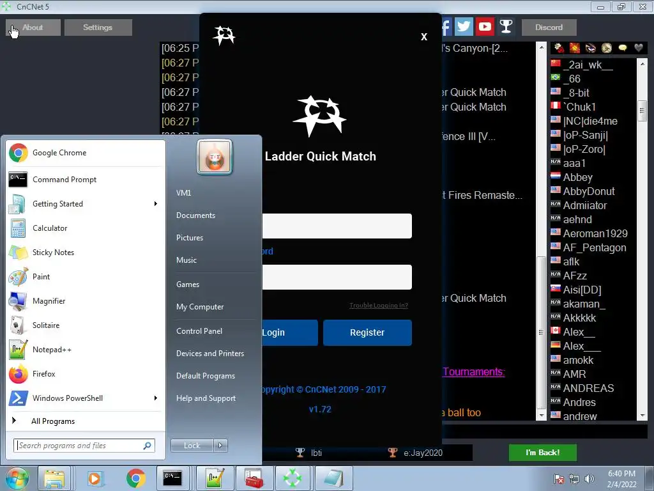The image size is (654, 491).
Task: Launch Command Prompt from Start menu
Action: [x=86, y=180]
